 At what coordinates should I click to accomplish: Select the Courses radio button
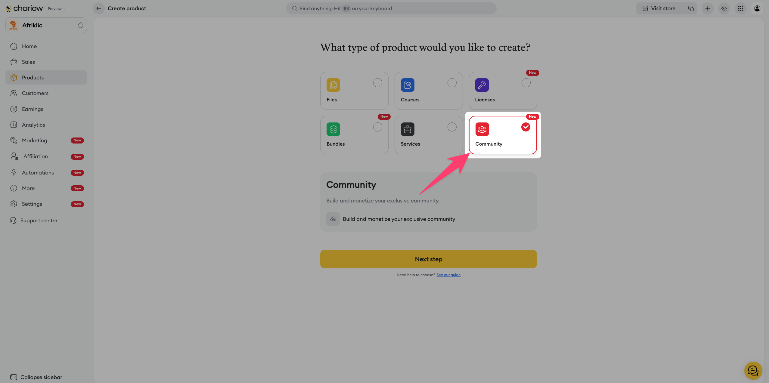(x=452, y=83)
